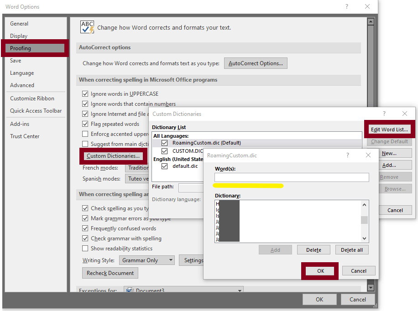The height and width of the screenshot is (311, 418).
Task: Open AutoCorrect Options dialog
Action: (x=256, y=63)
